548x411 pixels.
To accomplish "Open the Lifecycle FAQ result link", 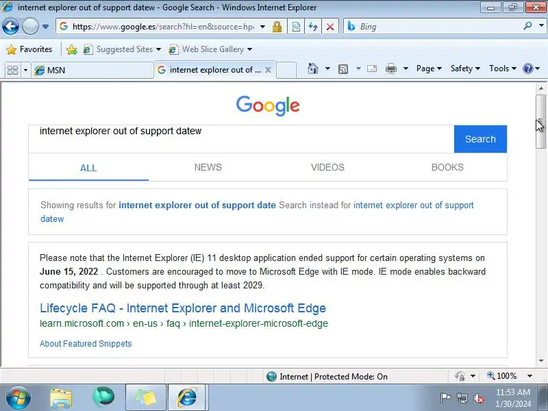I will click(183, 308).
